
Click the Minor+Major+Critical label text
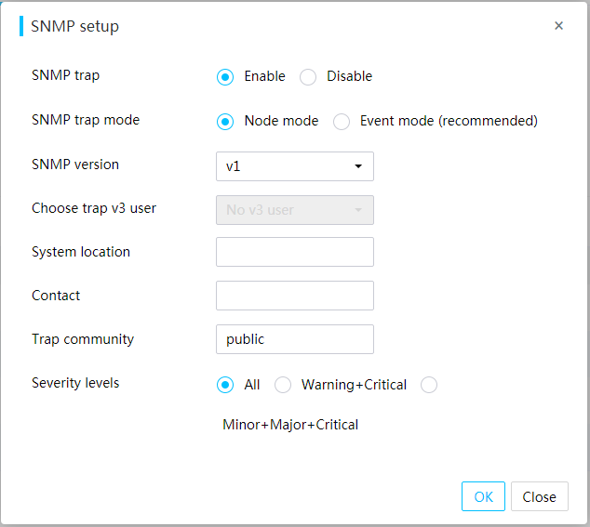click(290, 425)
